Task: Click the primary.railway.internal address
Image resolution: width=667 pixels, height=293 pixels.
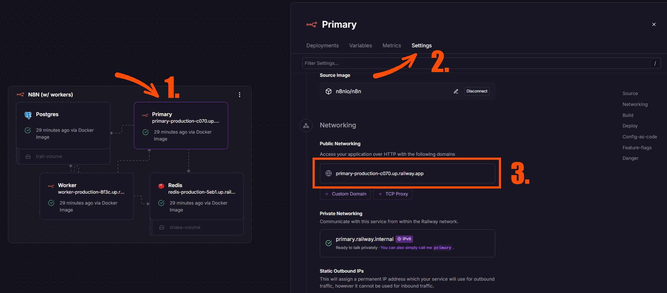Action: click(x=364, y=239)
